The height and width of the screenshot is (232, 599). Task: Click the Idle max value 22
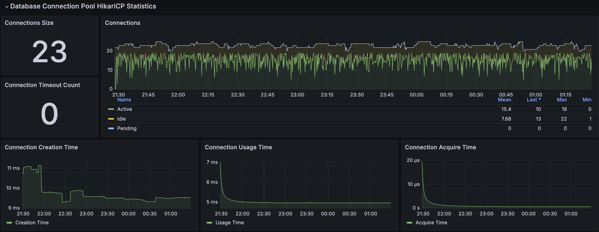564,119
